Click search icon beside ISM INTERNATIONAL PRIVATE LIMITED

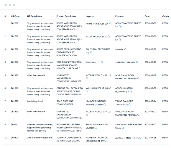pos(104,104)
